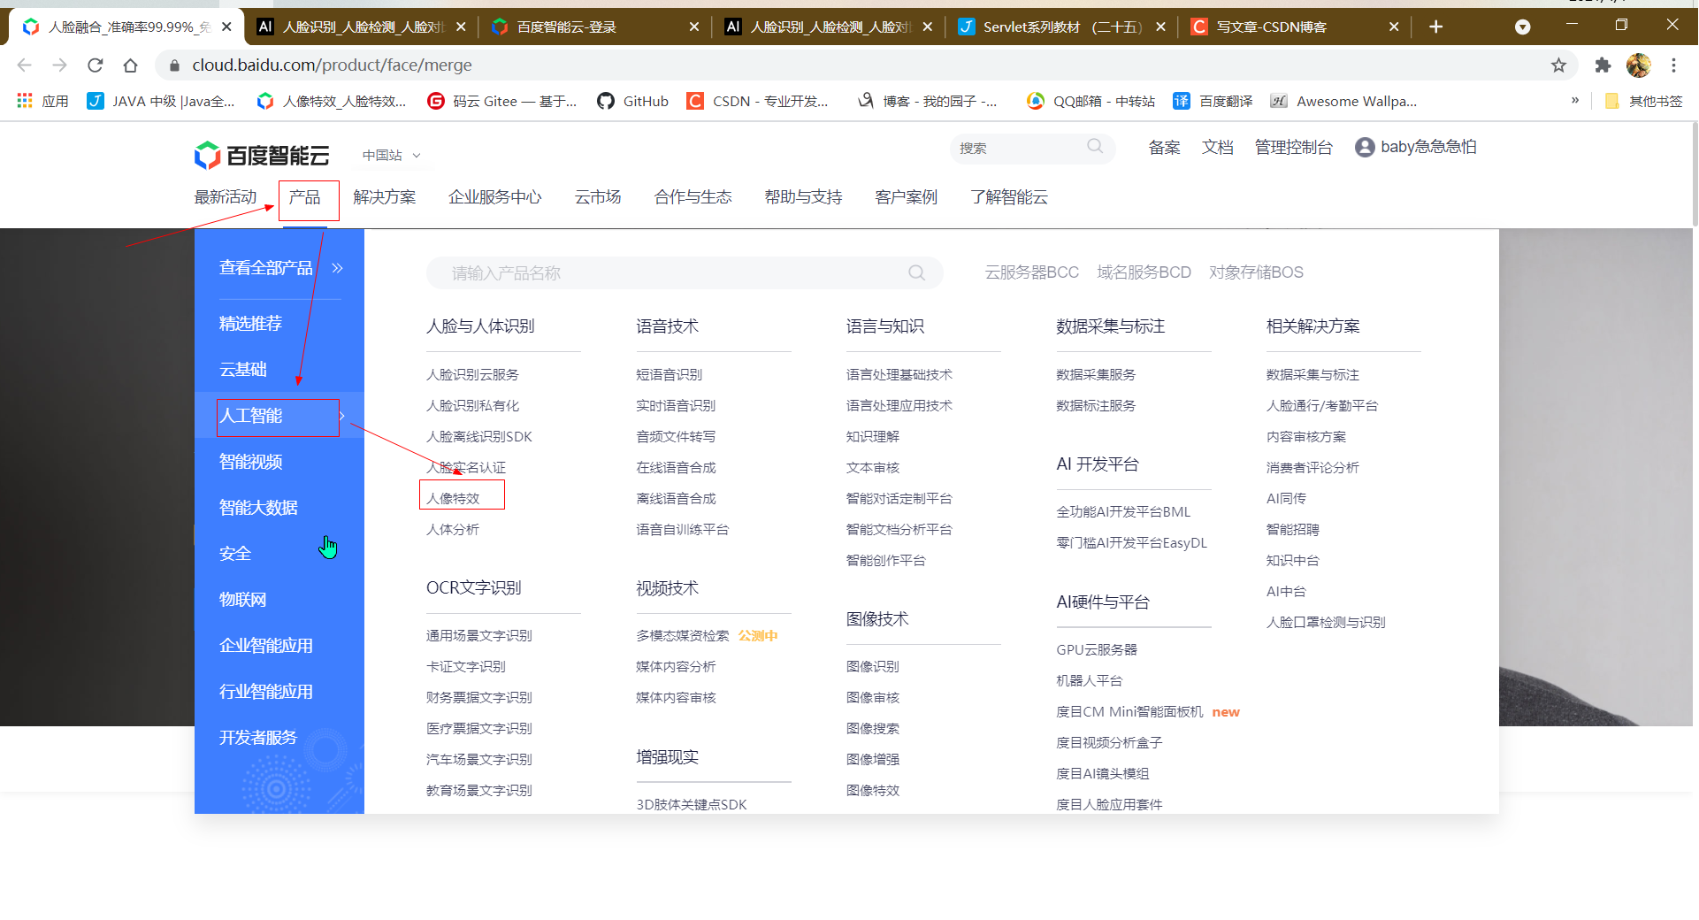Image resolution: width=1699 pixels, height=920 pixels.
Task: Open the 帮助与支持 menu
Action: [803, 196]
